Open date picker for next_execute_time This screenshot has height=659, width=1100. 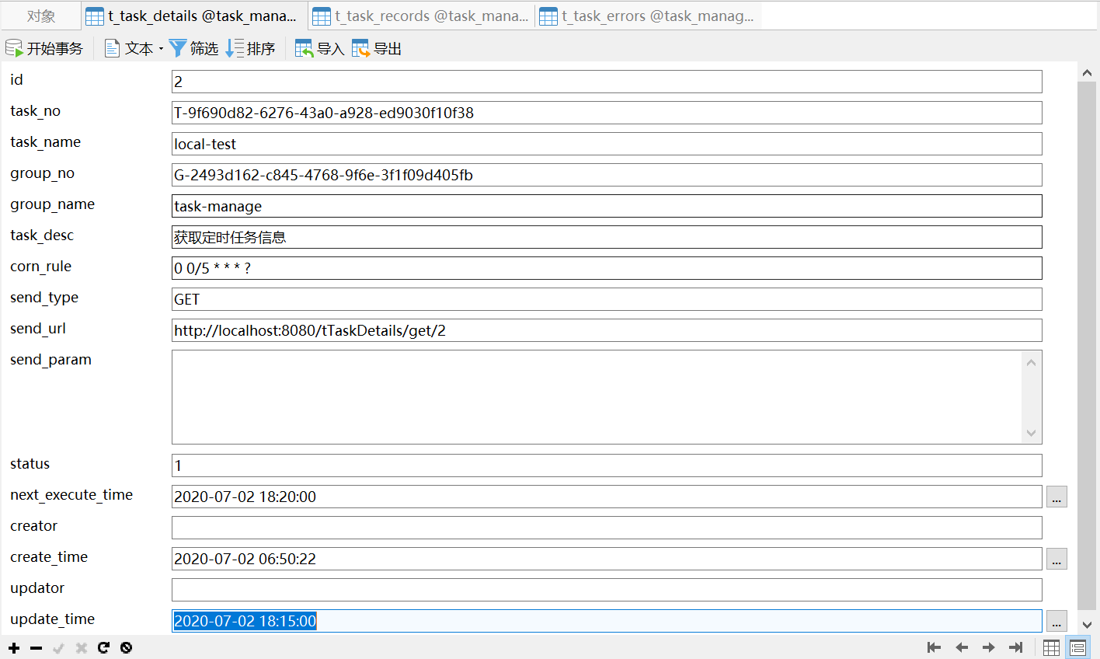[1056, 497]
